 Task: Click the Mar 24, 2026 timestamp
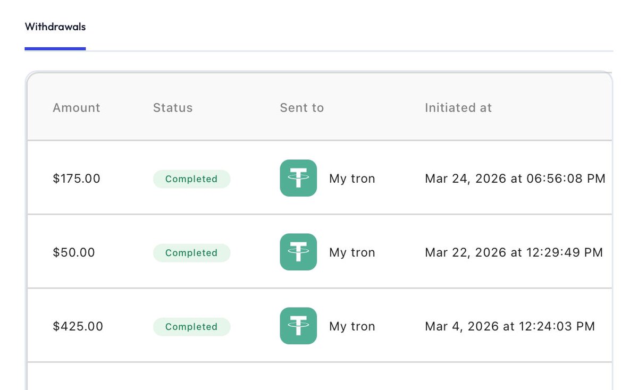(x=515, y=179)
